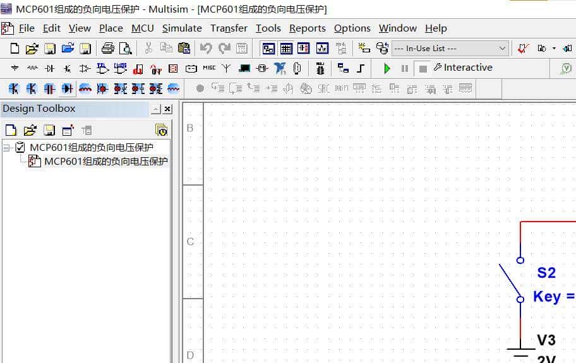Select the MCP601 schematic sheet in tree
This screenshot has width=576, height=363.
point(105,161)
